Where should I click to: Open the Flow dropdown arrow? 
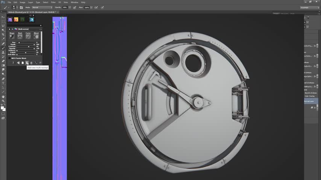click(91, 7)
